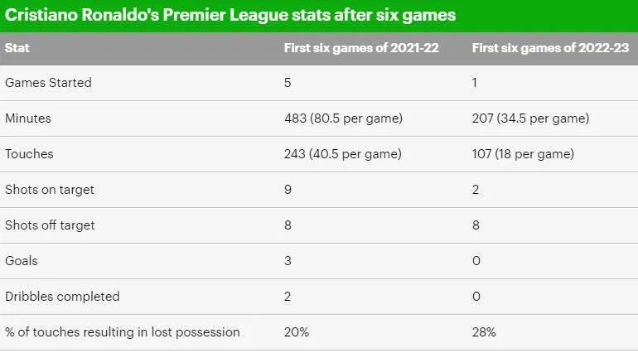
Task: Click the 2021-22 goals value 3
Action: 288,261
